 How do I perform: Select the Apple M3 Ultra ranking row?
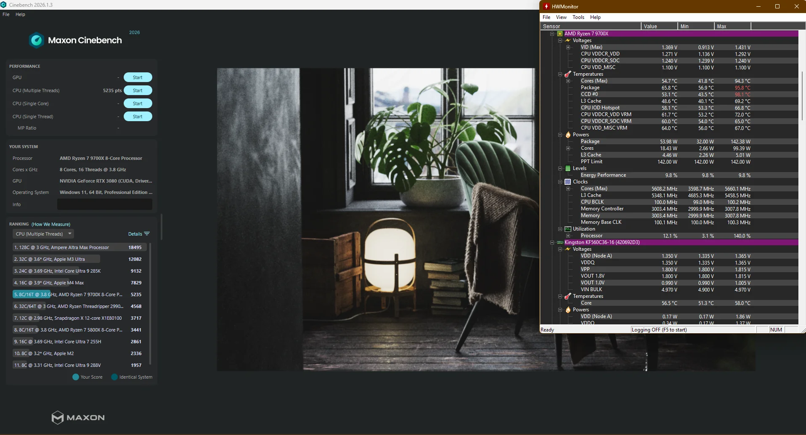pyautogui.click(x=80, y=259)
